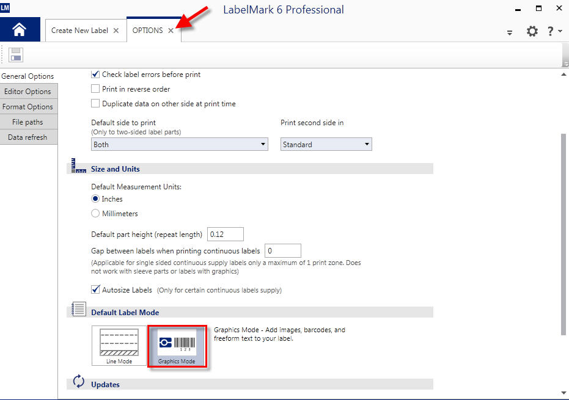Close the OPTIONS tab with its X

[x=171, y=31]
